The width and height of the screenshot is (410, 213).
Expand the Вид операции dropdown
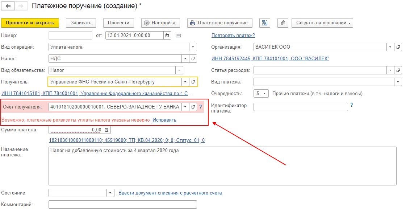[x=193, y=47]
